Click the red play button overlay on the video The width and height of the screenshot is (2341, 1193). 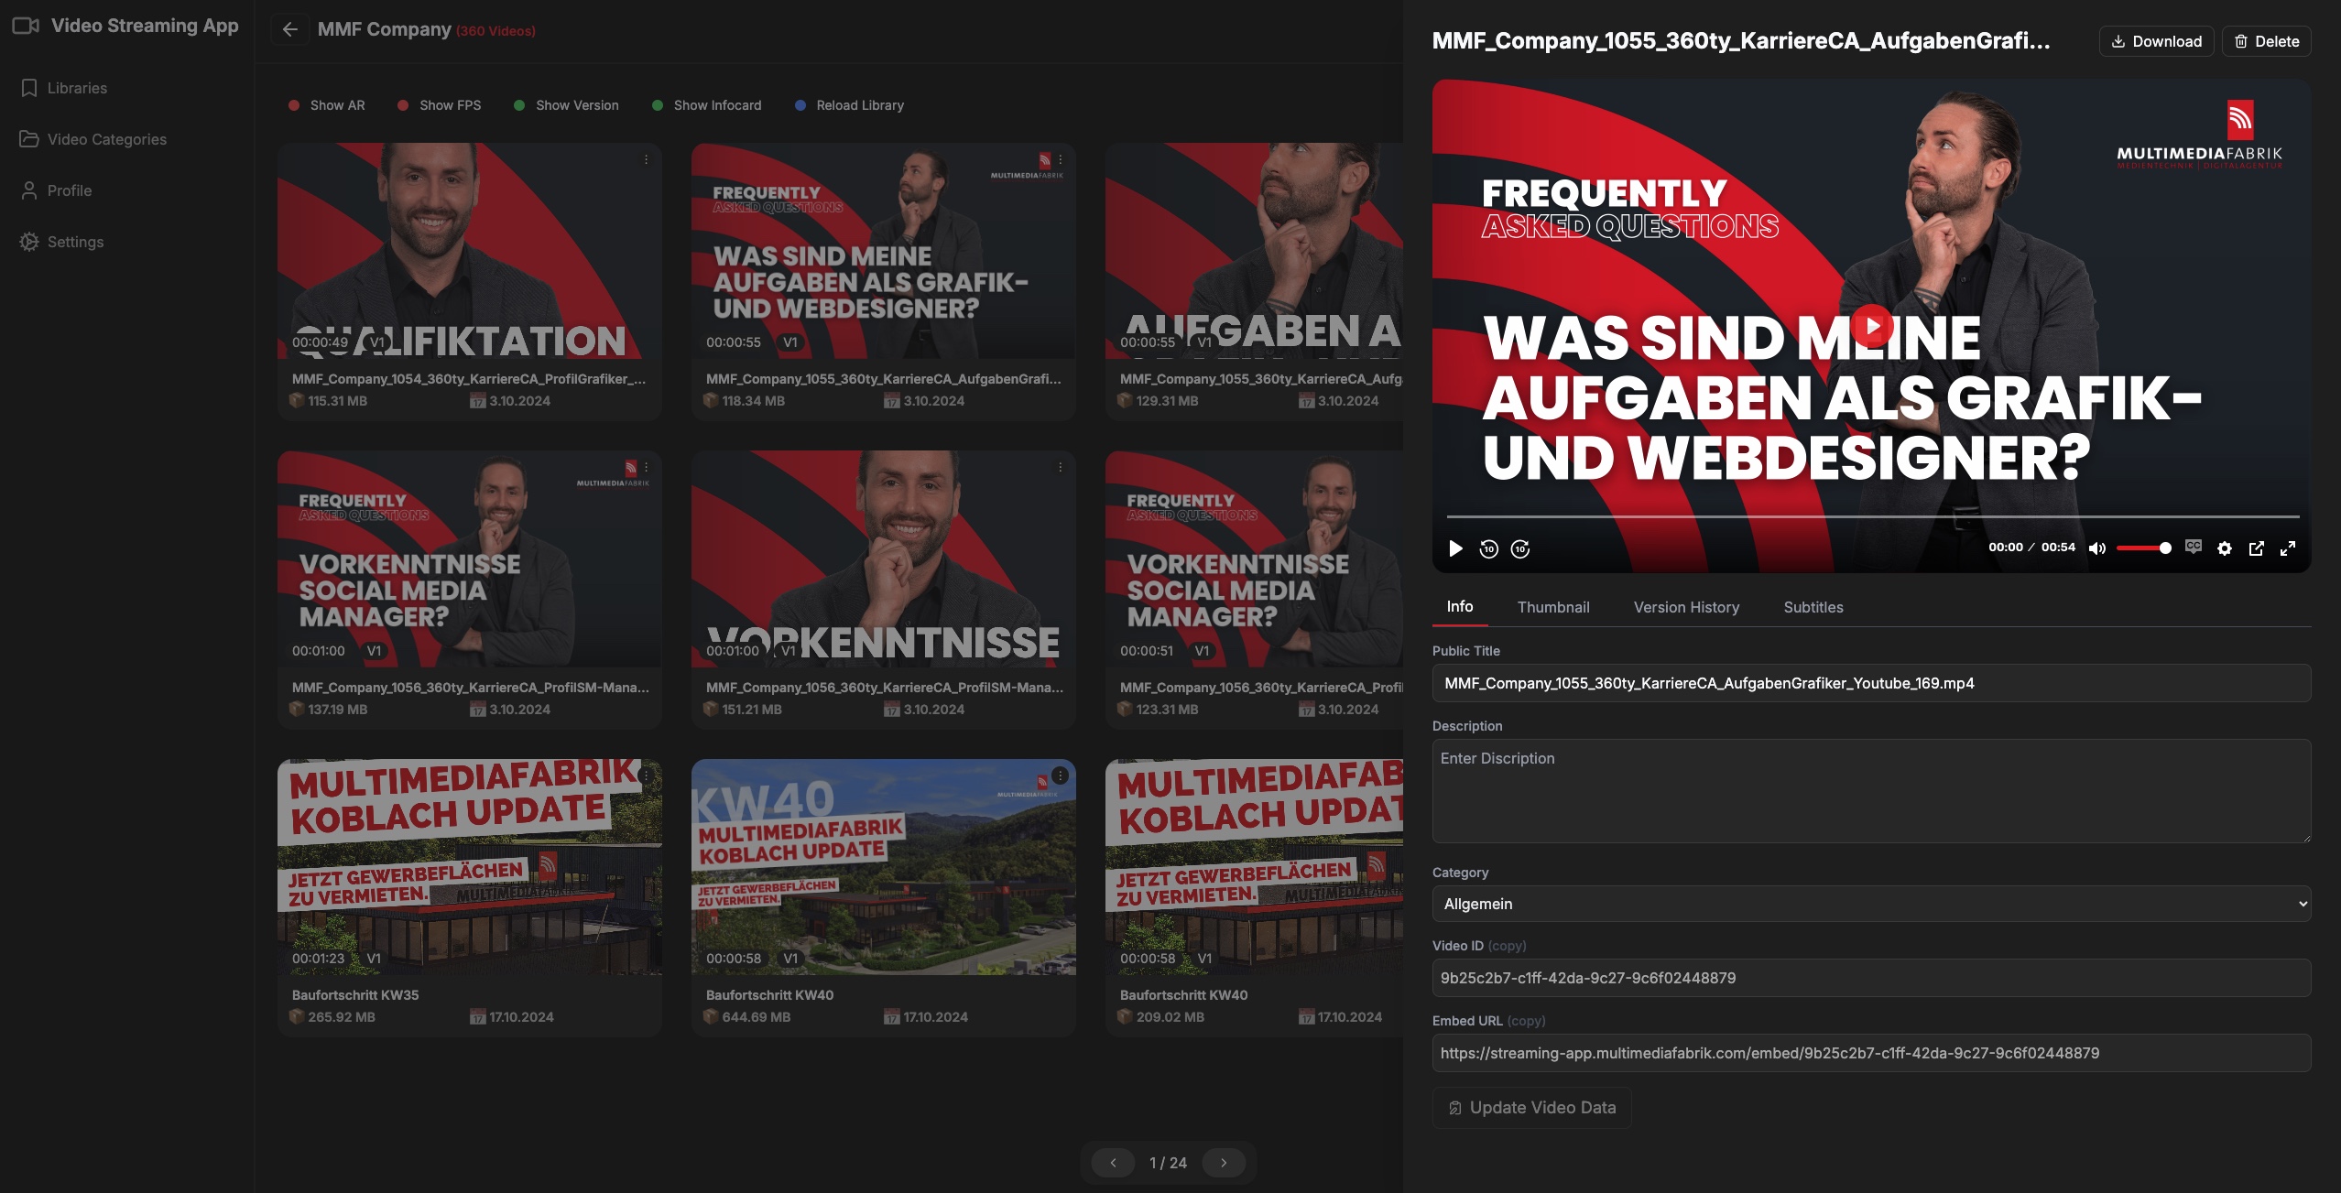1872,326
